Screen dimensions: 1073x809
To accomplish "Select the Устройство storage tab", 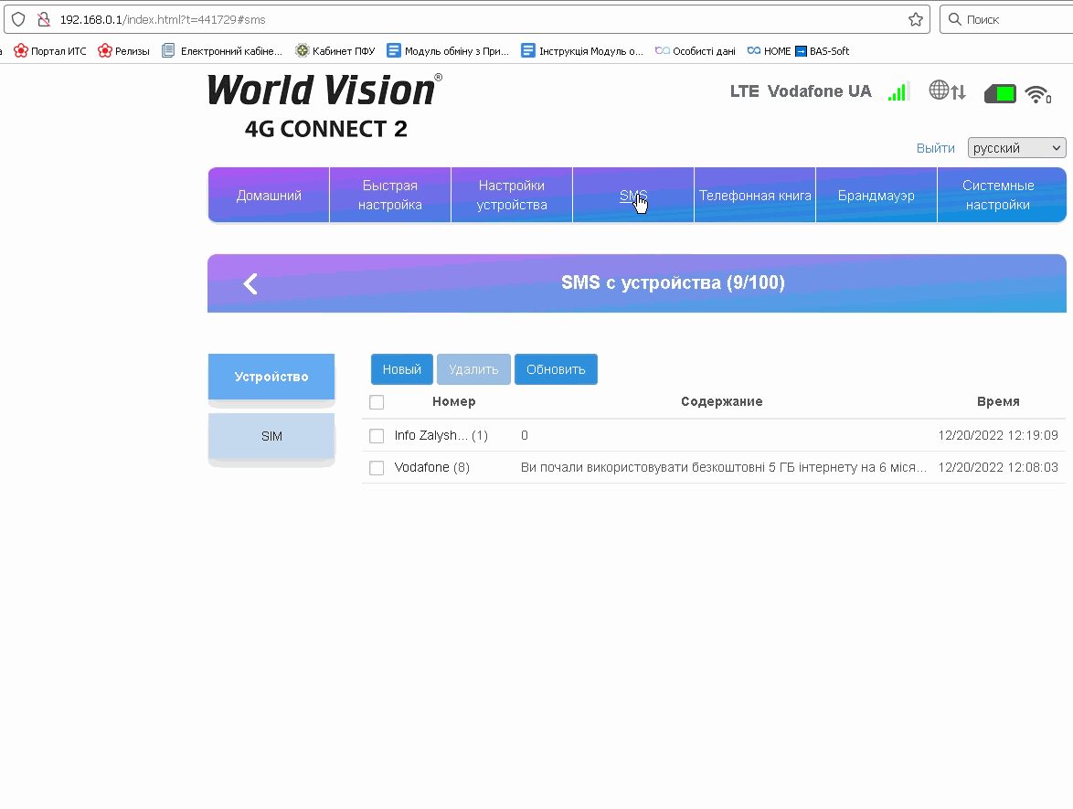I will [271, 377].
